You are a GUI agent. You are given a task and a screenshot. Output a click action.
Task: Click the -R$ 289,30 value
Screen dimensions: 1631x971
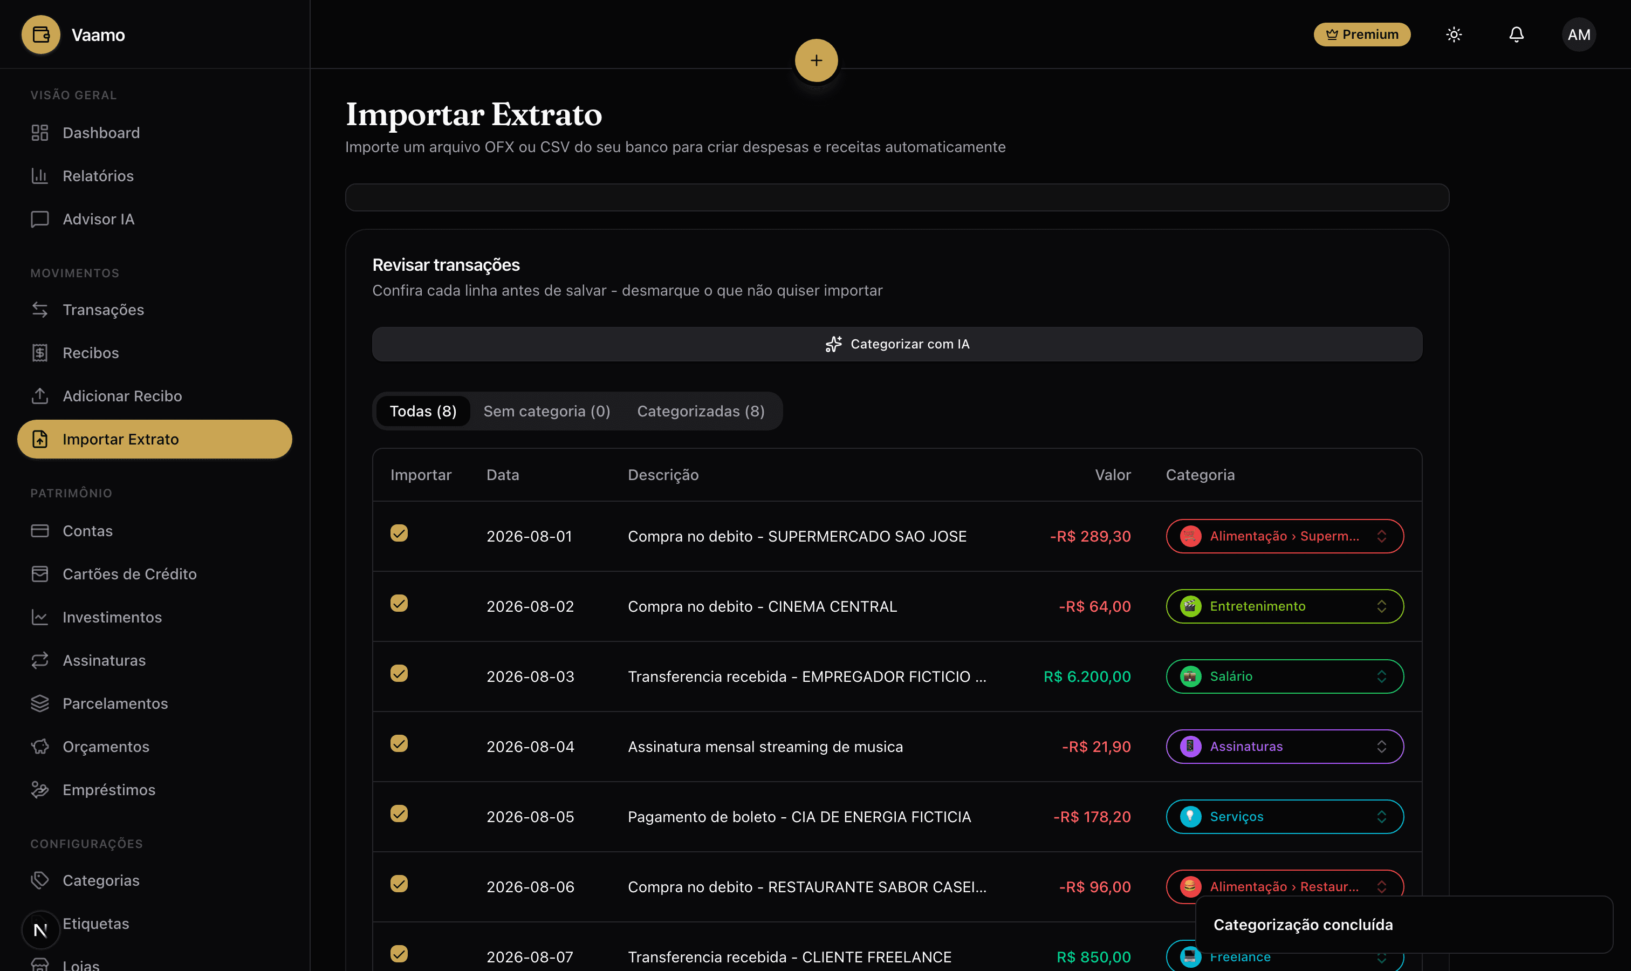click(x=1090, y=537)
